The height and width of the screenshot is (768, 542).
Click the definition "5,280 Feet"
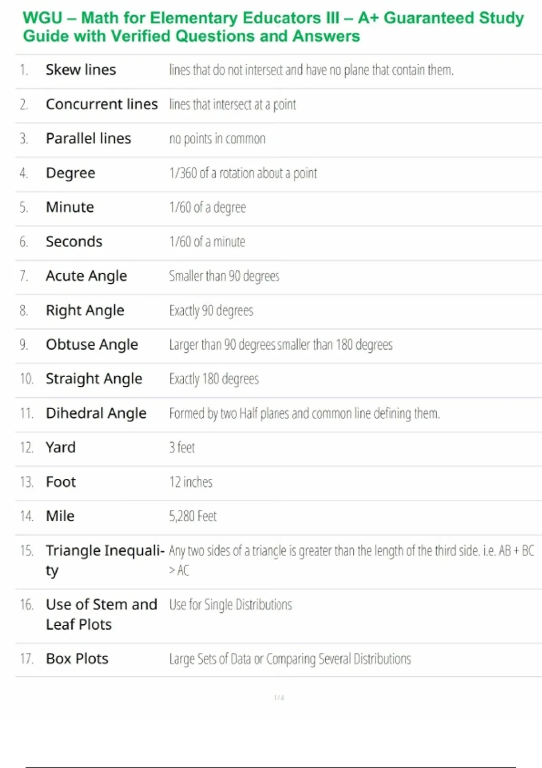(x=193, y=516)
